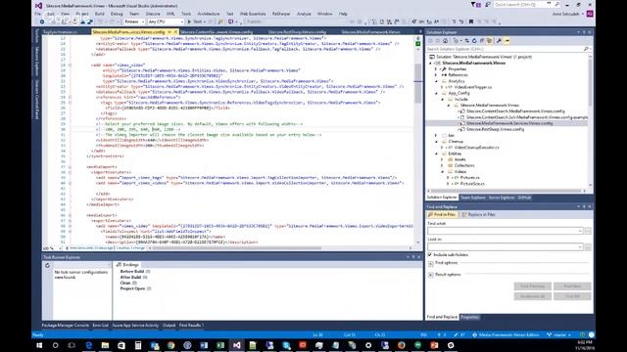The width and height of the screenshot is (627, 352).
Task: Expand the Assets folder
Action: click(442, 159)
